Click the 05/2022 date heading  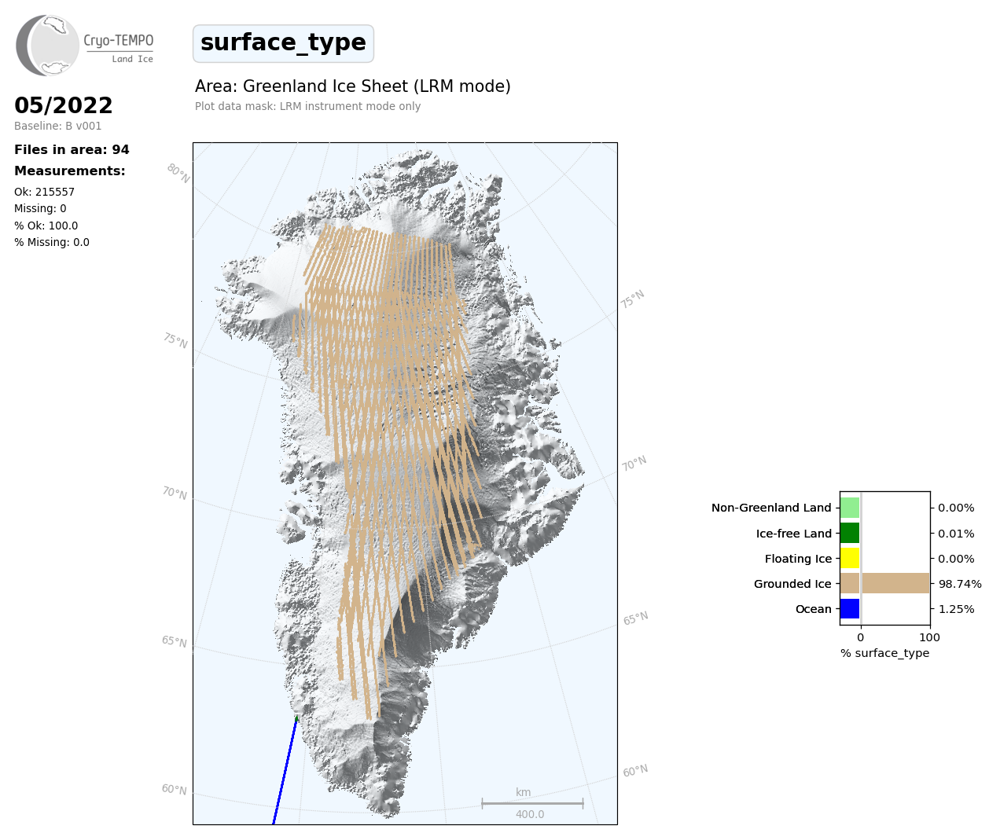(64, 105)
